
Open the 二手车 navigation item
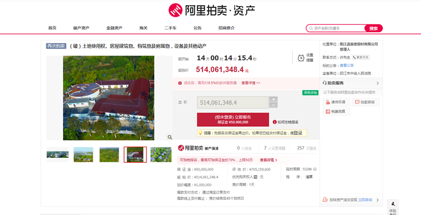tap(170, 28)
